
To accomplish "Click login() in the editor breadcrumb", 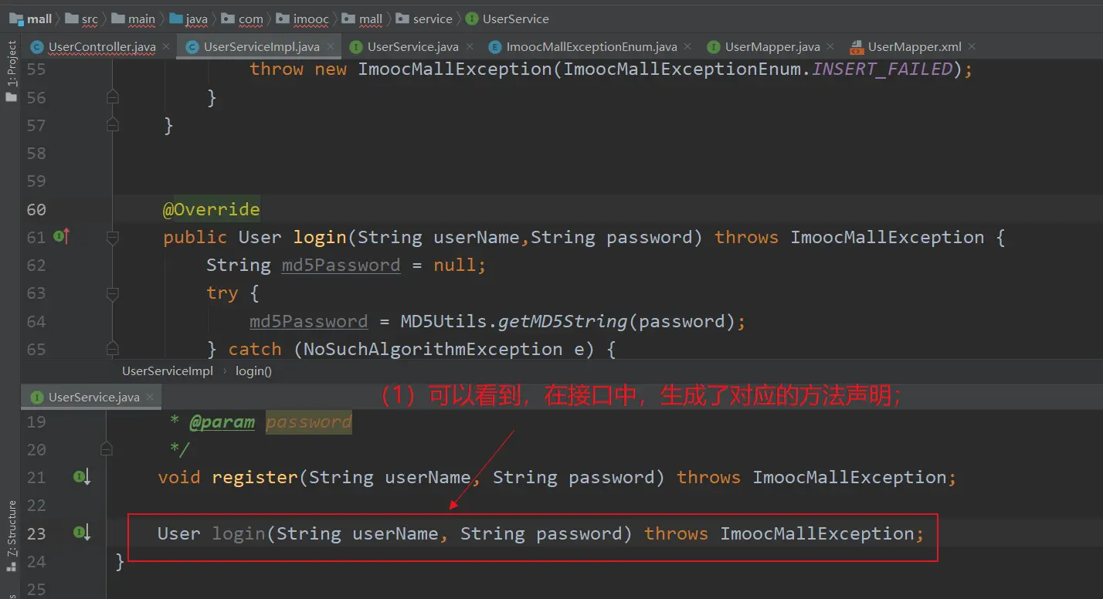I will 253,371.
